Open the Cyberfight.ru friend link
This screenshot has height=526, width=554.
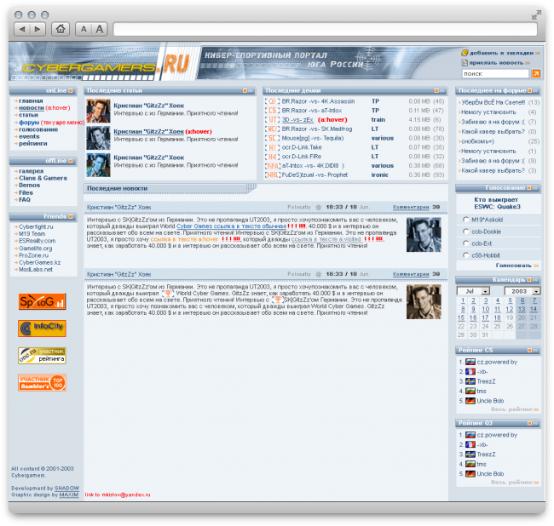pos(36,227)
